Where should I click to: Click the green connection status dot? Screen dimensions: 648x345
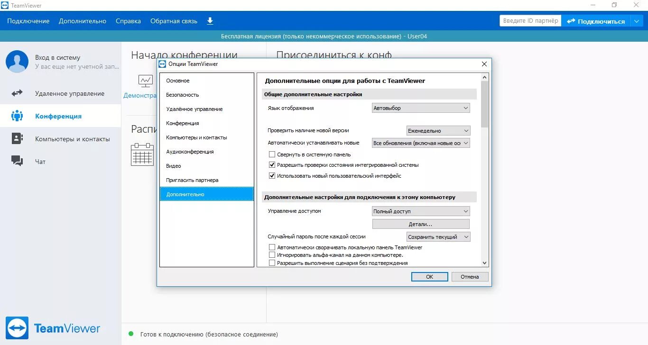click(x=131, y=334)
